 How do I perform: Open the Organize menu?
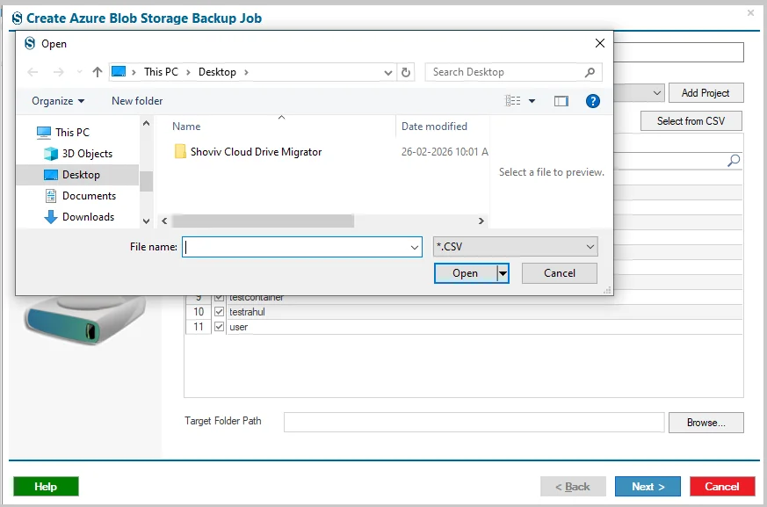pyautogui.click(x=58, y=101)
